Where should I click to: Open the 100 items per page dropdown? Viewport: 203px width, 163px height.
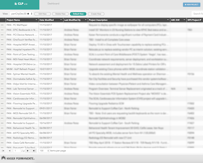pos(44,151)
